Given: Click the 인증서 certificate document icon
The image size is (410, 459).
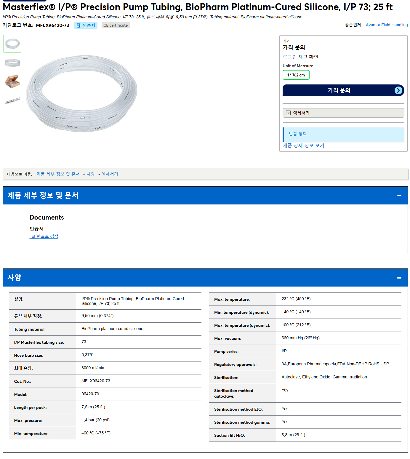Looking at the screenshot, I should (x=79, y=25).
